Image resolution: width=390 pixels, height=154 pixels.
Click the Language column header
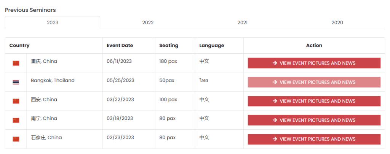click(211, 46)
